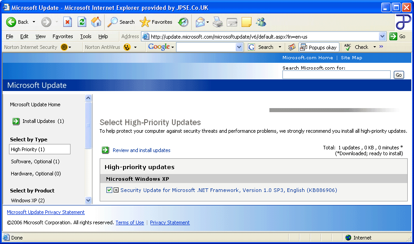The width and height of the screenshot is (414, 244).
Task: Click the Internet zone globe in status bar
Action: 348,237
